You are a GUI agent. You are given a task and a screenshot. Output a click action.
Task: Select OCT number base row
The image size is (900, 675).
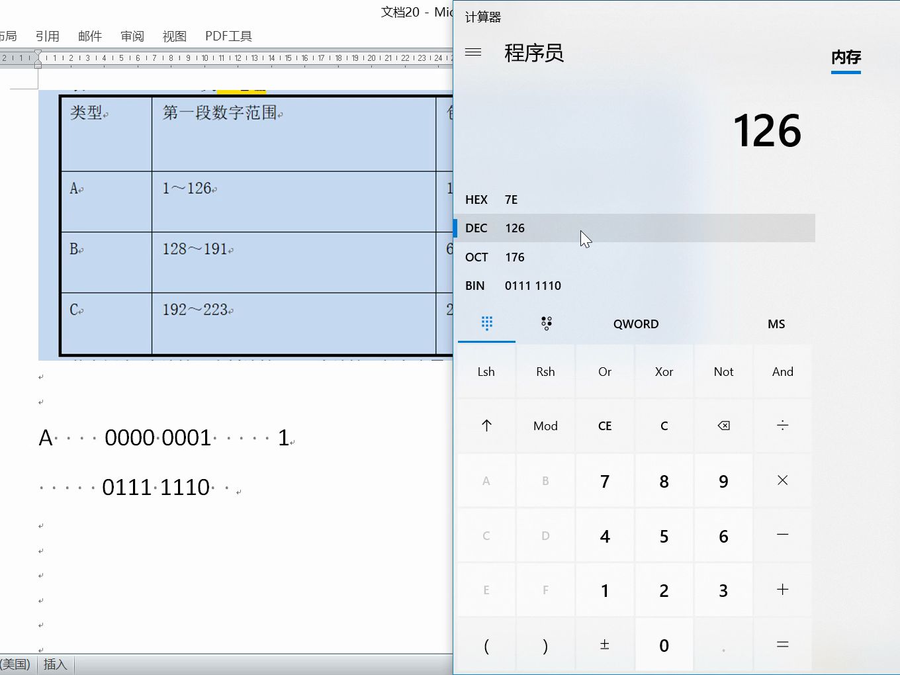tap(635, 257)
